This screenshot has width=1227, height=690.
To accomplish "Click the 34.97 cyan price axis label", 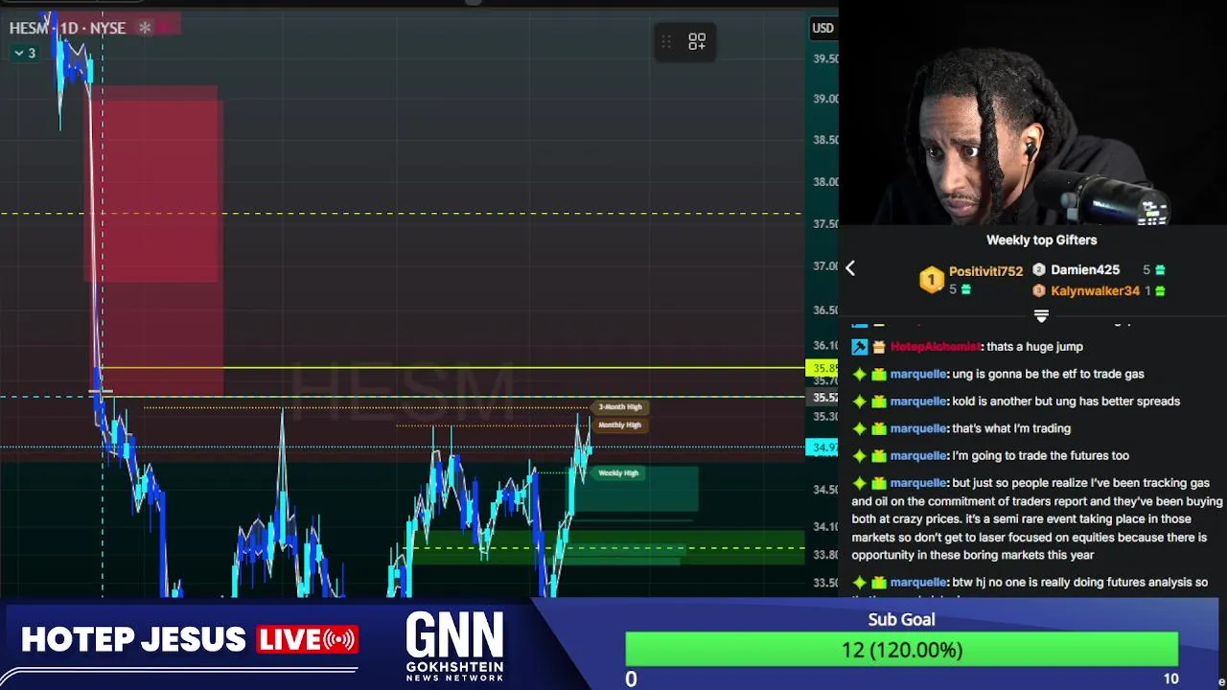I will tap(823, 447).
